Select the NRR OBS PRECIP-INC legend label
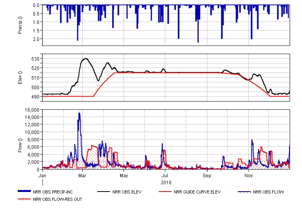Viewport: 302px width, 224px height. coord(50,192)
